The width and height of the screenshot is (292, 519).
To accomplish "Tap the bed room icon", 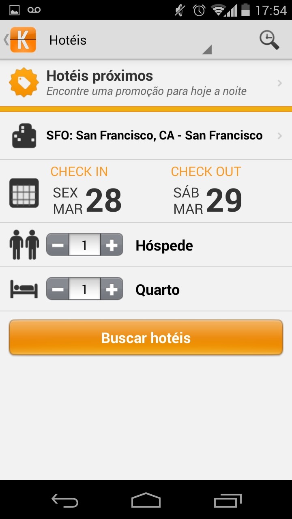I will tap(24, 290).
